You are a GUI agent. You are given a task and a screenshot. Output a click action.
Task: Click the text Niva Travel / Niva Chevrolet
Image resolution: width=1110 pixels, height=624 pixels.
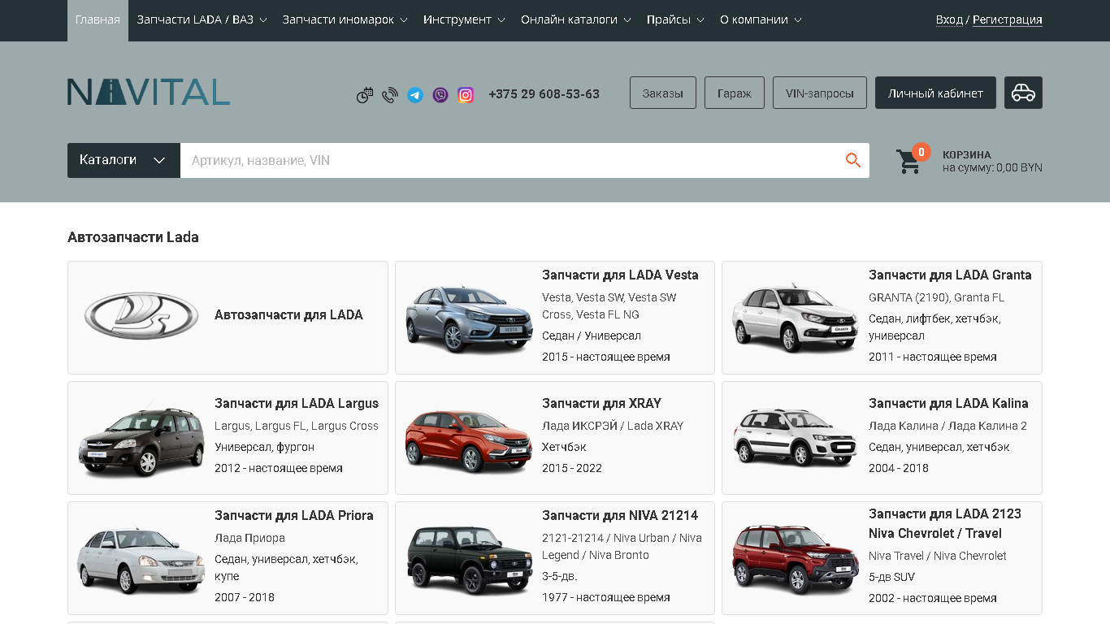[x=938, y=556]
